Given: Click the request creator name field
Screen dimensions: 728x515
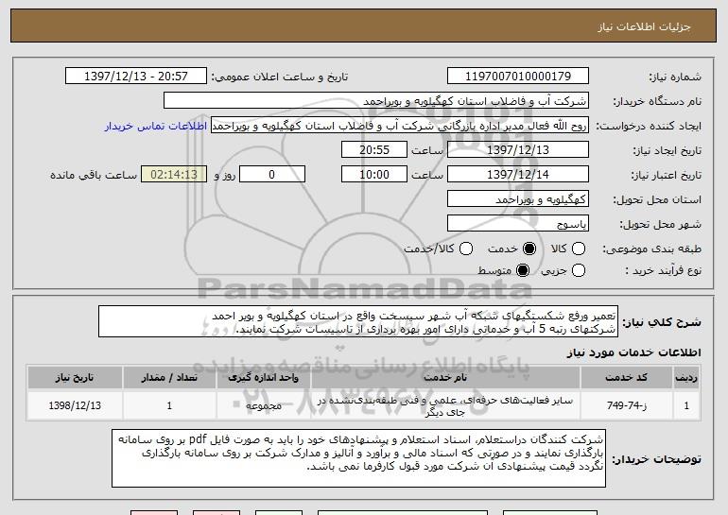Looking at the screenshot, I should click(400, 126).
